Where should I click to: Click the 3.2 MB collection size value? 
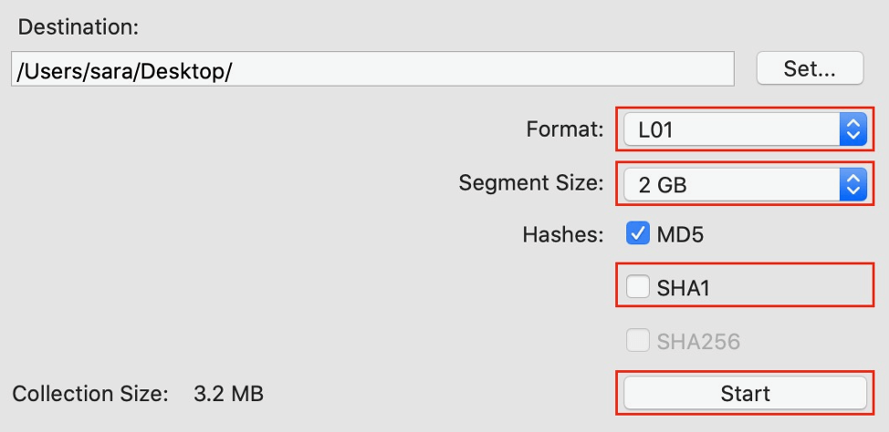pos(229,395)
